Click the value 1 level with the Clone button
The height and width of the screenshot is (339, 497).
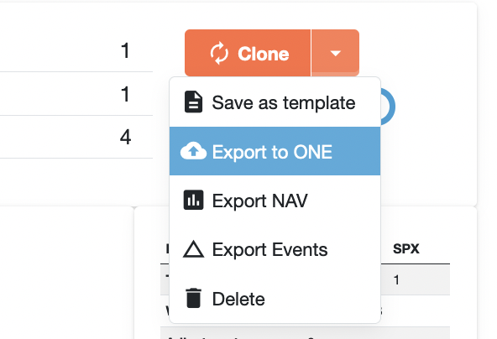tap(125, 50)
